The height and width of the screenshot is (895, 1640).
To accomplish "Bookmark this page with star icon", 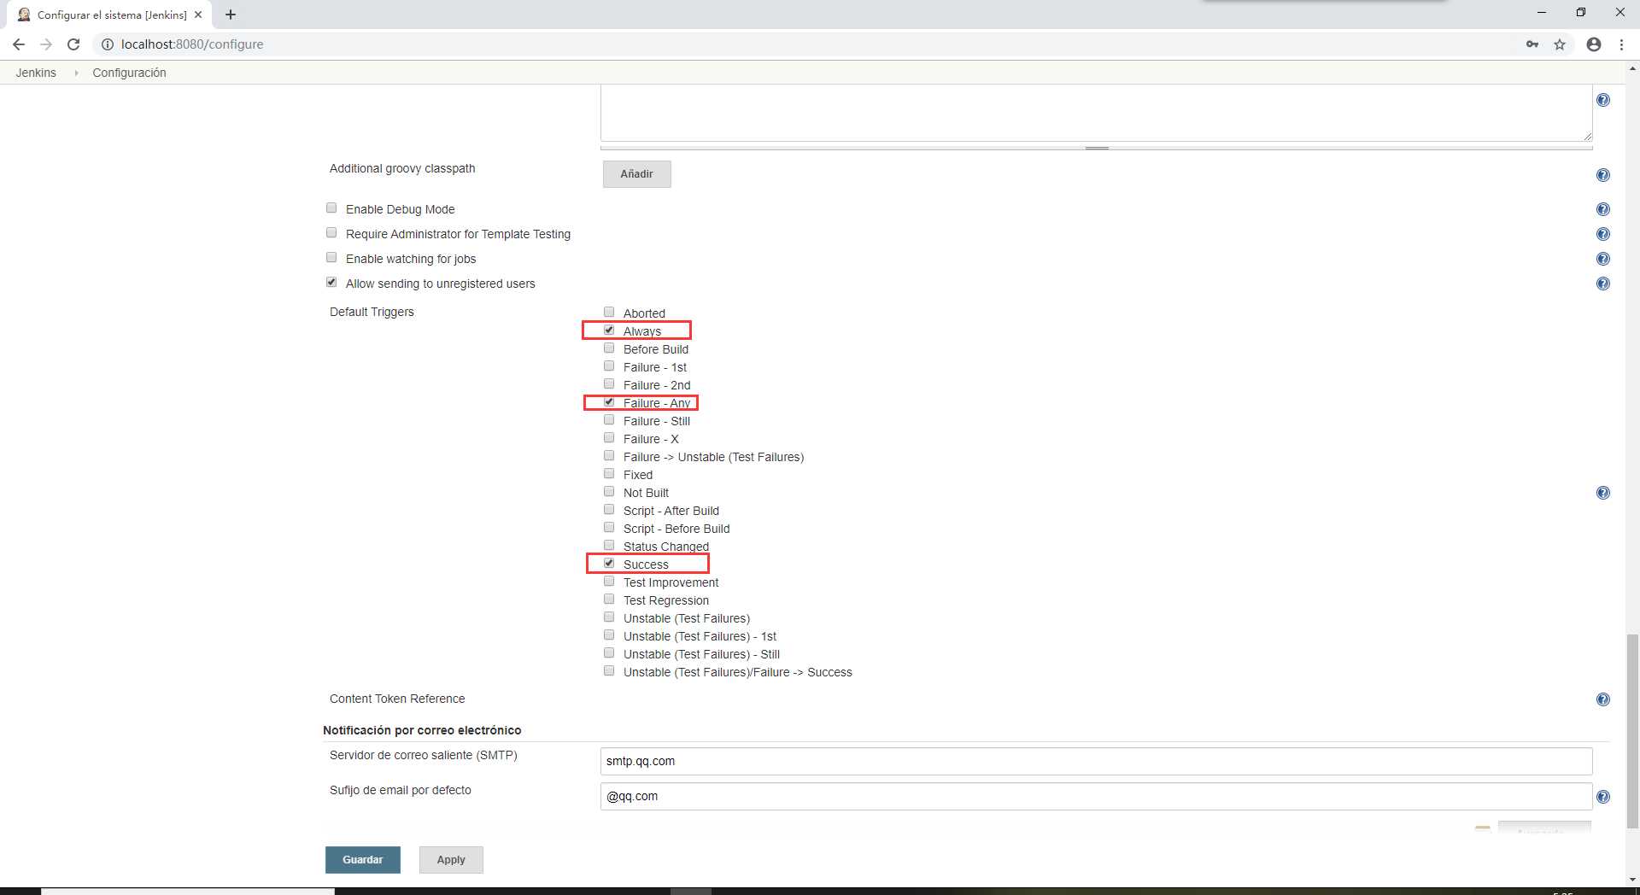I will (x=1560, y=44).
